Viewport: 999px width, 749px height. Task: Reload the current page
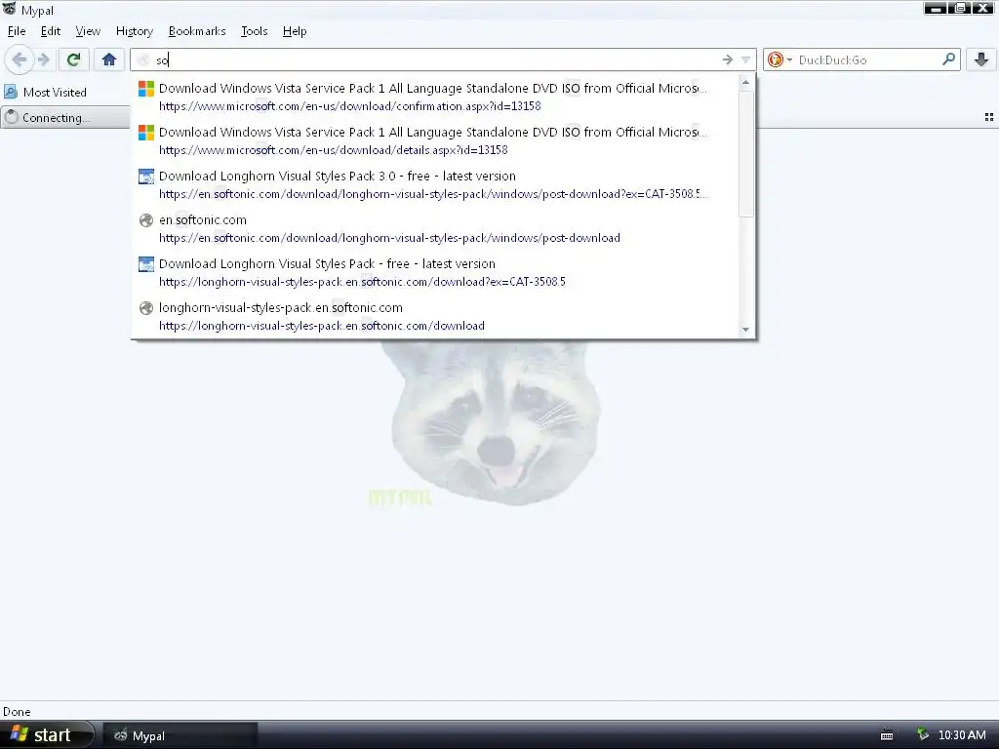(x=73, y=59)
